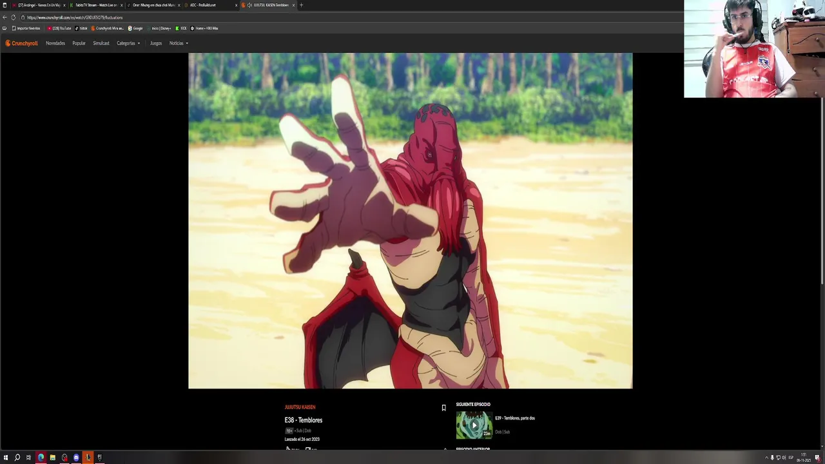Open the Popular page
This screenshot has width=825, height=464.
click(79, 43)
